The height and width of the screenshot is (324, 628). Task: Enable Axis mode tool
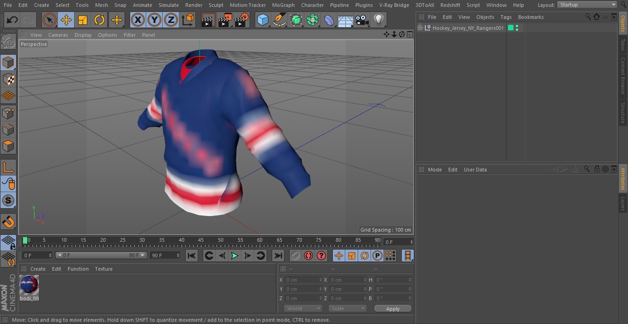click(8, 167)
